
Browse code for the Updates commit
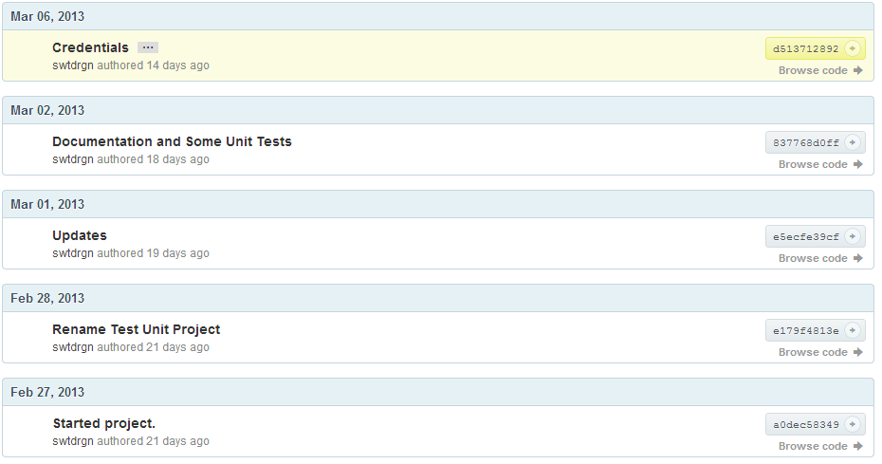820,258
